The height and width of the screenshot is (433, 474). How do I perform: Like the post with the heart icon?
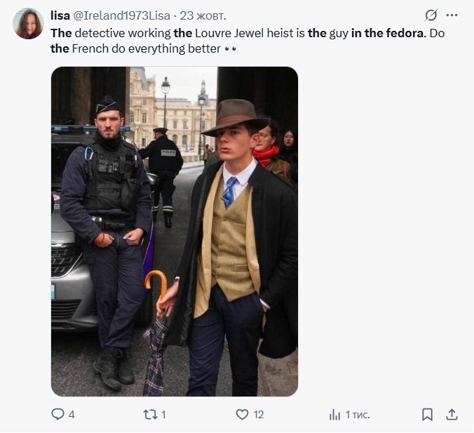[x=242, y=415]
